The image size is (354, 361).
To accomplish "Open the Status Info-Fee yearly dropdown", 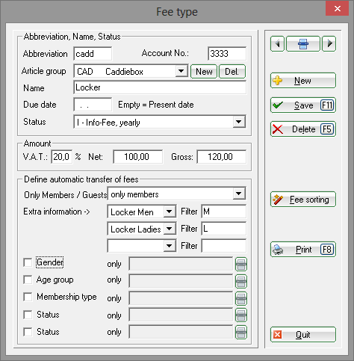I will 239,122.
